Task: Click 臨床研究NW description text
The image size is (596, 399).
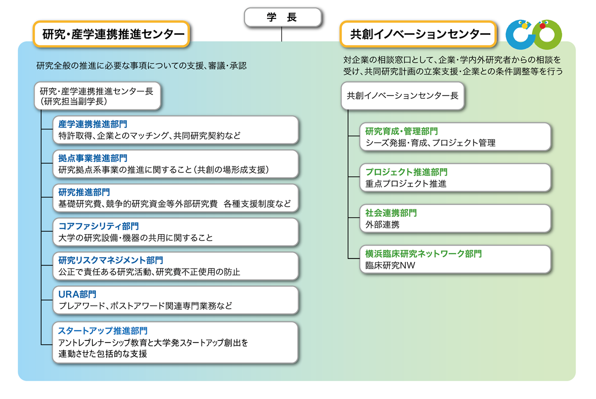Action: (x=390, y=266)
